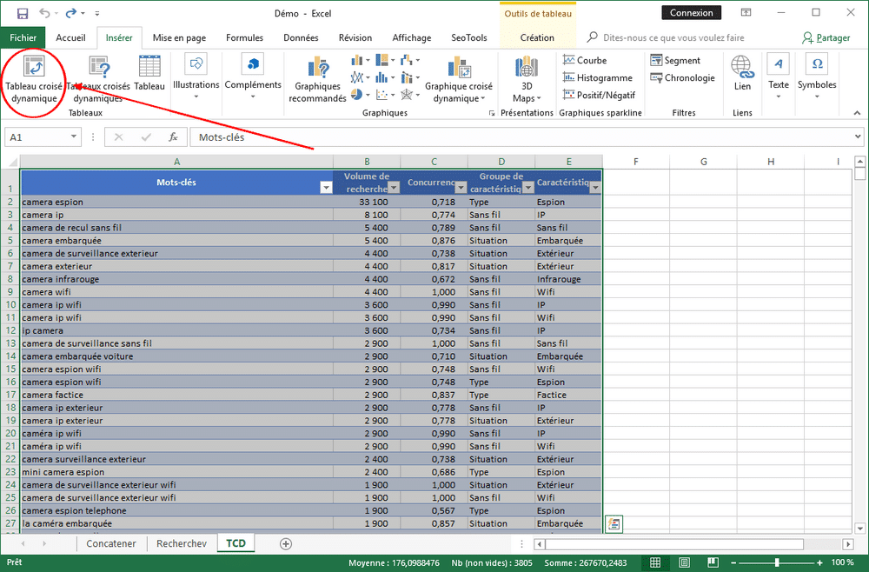Open Tableaux croisés dynamiques recommandés
The height and width of the screenshot is (572, 869).
tap(98, 80)
